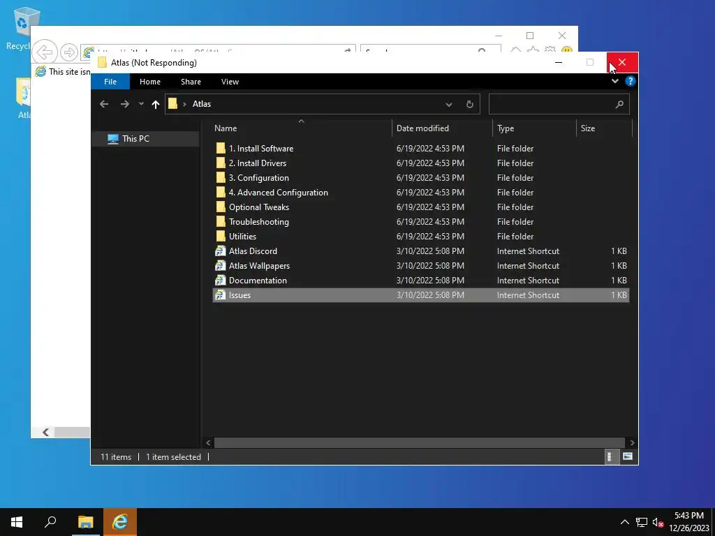Click the scroll left arrow in Explorer

tap(208, 442)
